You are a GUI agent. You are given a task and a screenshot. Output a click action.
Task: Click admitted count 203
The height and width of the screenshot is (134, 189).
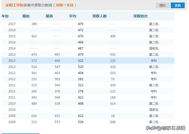[x=113, y=73]
